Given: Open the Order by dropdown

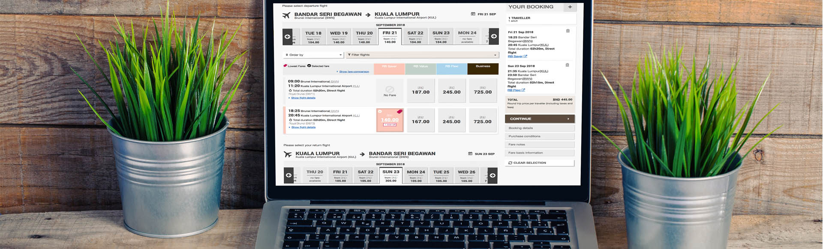Looking at the screenshot, I should 314,55.
